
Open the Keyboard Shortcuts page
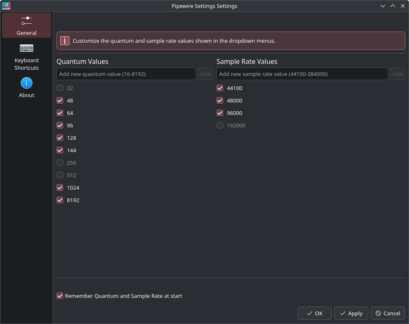(x=26, y=57)
